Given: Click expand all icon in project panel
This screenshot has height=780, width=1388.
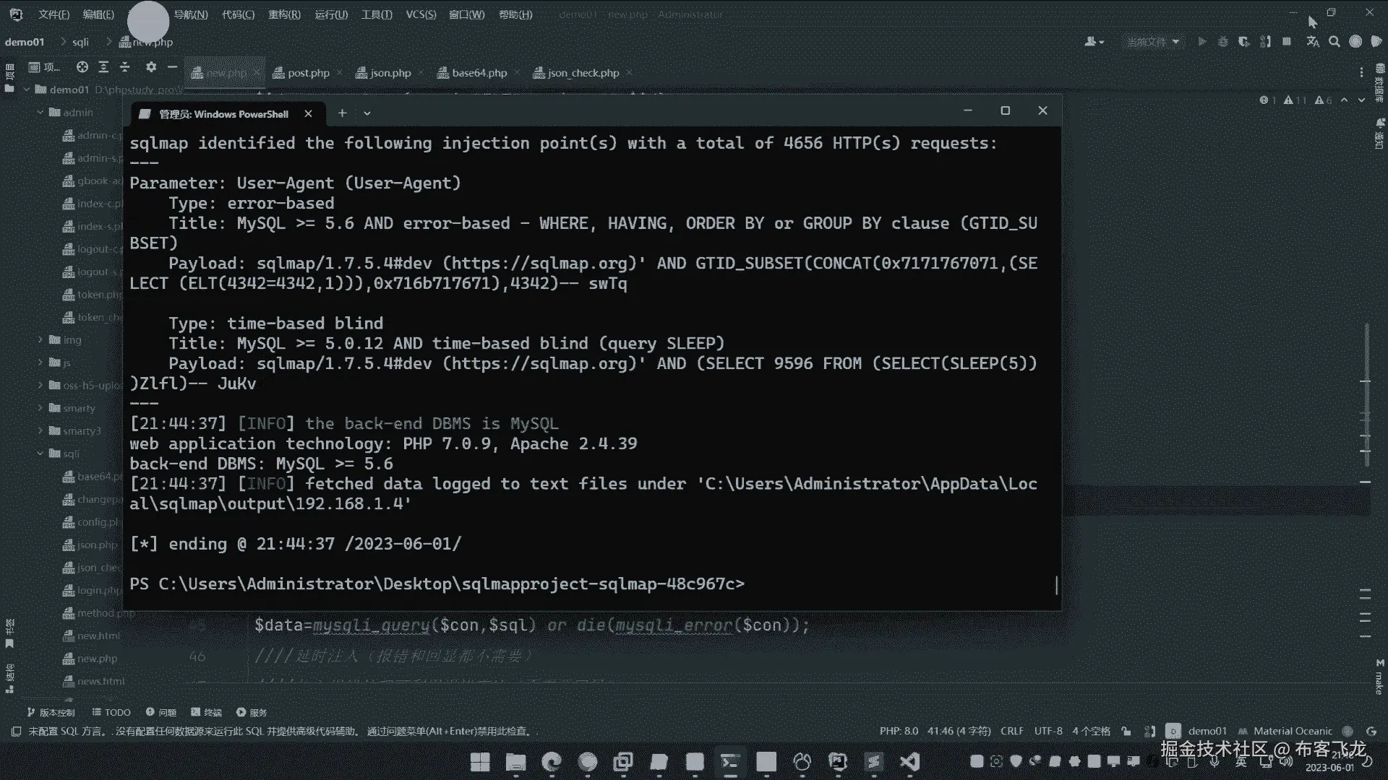Looking at the screenshot, I should (x=103, y=67).
